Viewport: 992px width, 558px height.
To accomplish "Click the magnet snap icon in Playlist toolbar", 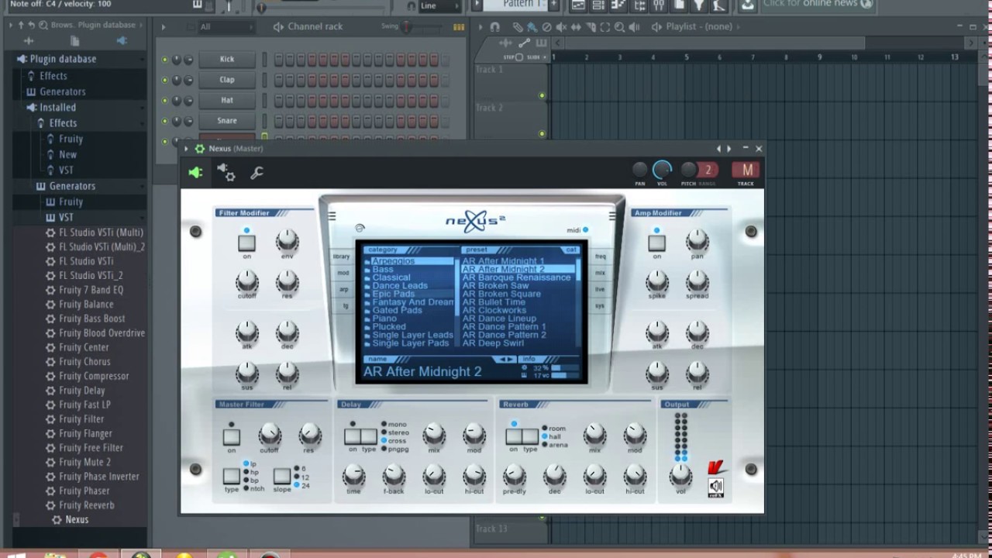I will pyautogui.click(x=494, y=26).
